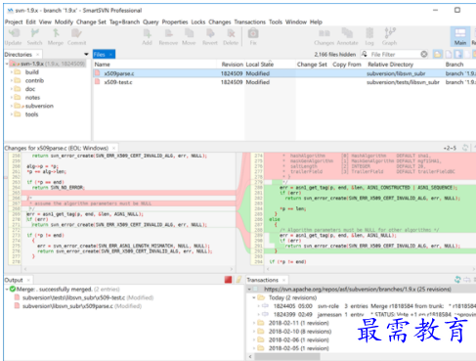Open the Transactions menu
The image size is (476, 361).
tap(250, 22)
